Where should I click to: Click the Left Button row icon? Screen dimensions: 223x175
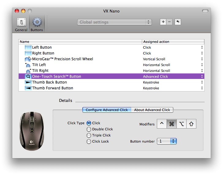(x=28, y=47)
